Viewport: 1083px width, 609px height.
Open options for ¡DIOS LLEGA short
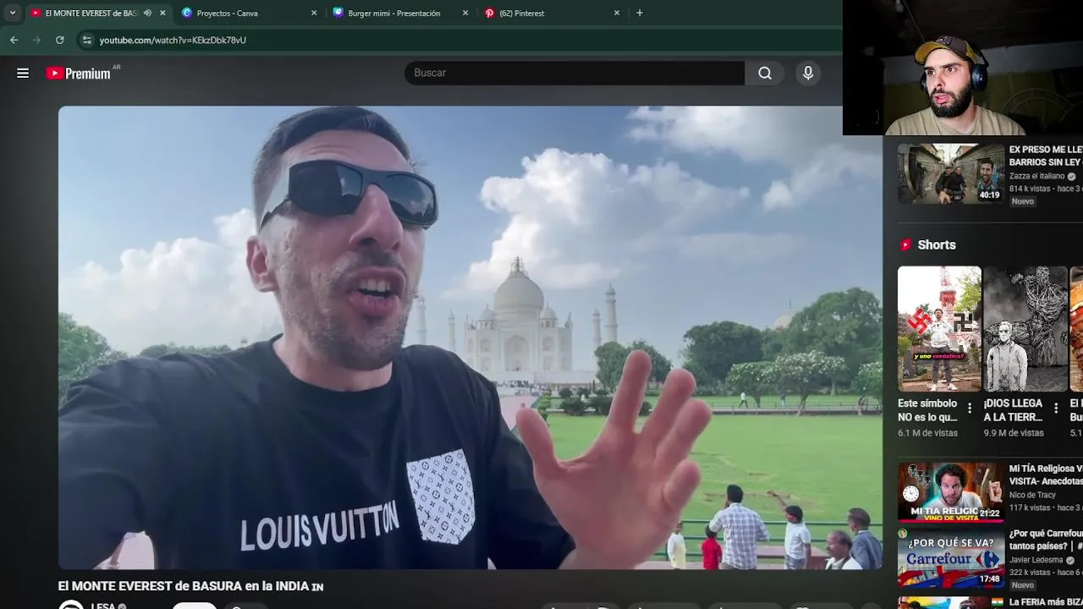(1056, 409)
